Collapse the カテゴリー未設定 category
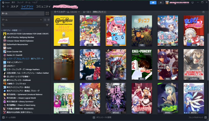Image resolution: width=209 pixels, height=121 pixels. point(11,30)
